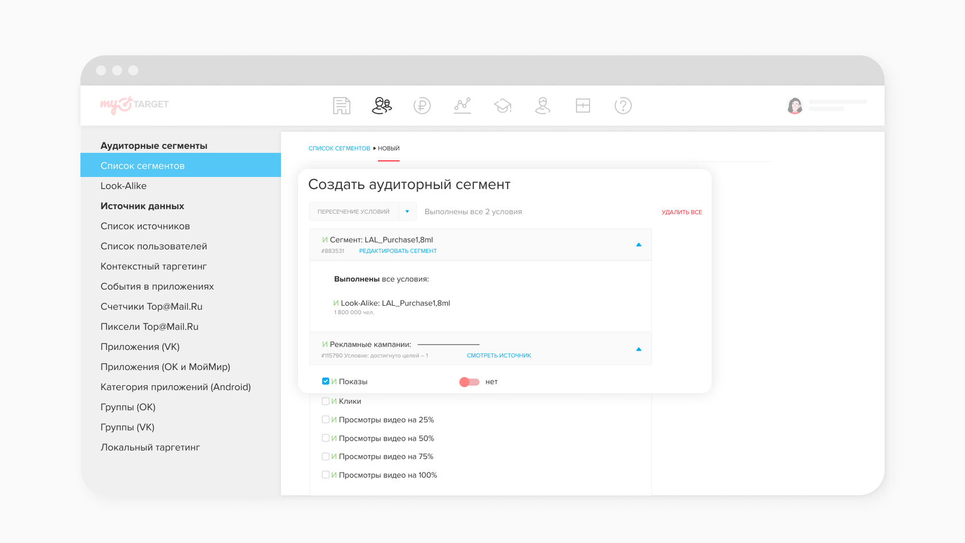Click the myTarget logo

pos(134,105)
